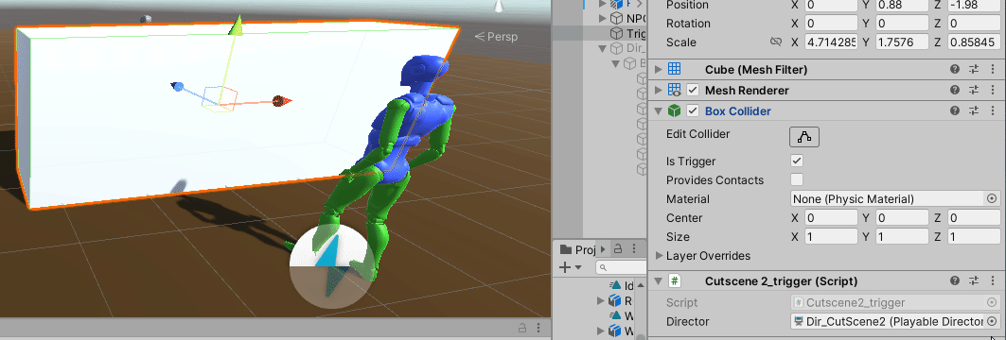Open the Project panel more options menu
Viewport: 1006px width, 340px height.
[634, 248]
